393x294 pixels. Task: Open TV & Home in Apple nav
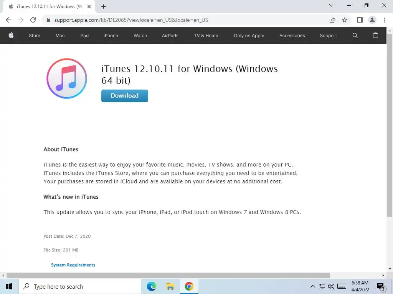(x=206, y=36)
